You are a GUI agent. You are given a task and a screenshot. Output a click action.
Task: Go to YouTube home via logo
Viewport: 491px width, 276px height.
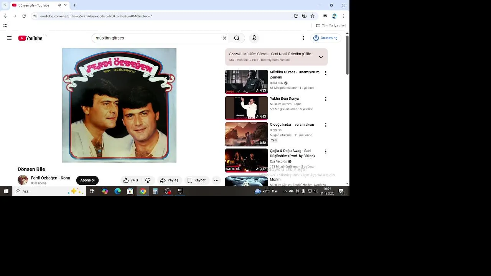click(x=30, y=38)
